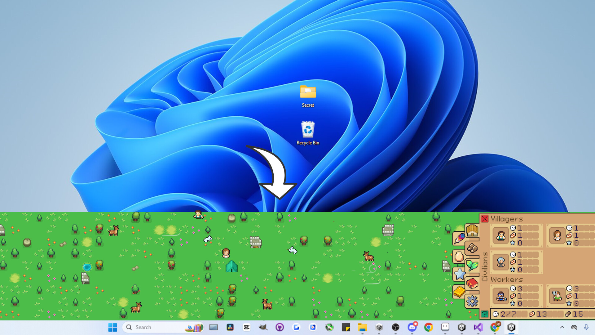Viewport: 595px width, 335px height.
Task: Click the egg tab icon
Action: 459,257
